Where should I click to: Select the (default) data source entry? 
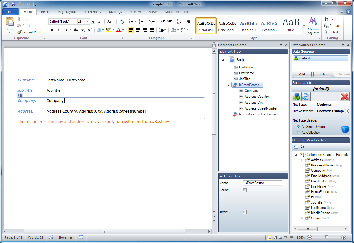(x=321, y=58)
